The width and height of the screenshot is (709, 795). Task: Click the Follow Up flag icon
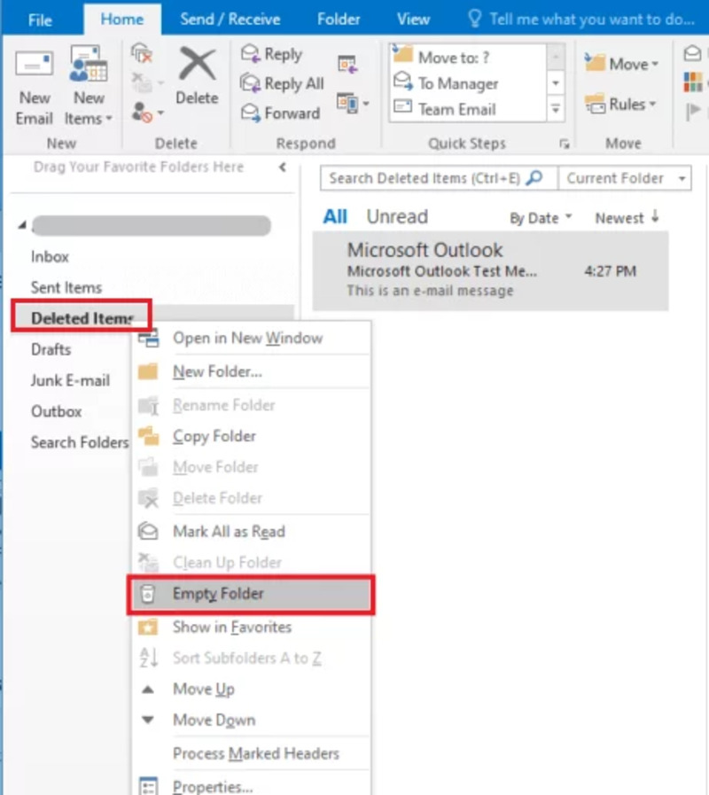[693, 111]
